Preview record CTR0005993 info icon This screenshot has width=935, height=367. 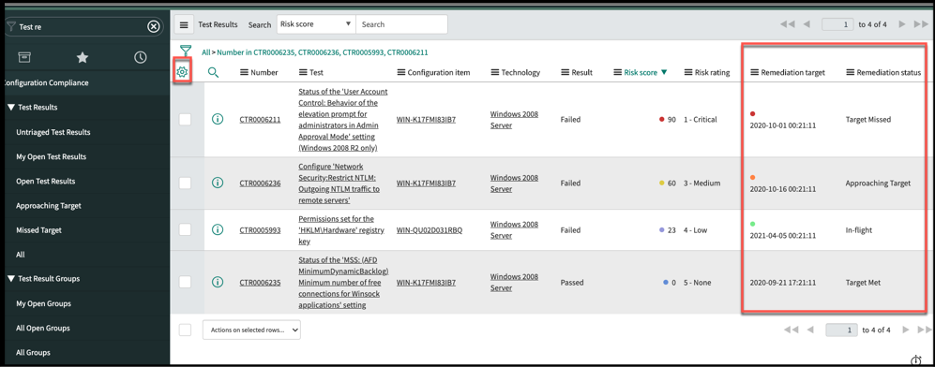[218, 229]
